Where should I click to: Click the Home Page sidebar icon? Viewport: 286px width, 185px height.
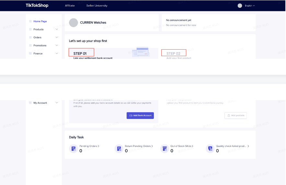coord(30,21)
